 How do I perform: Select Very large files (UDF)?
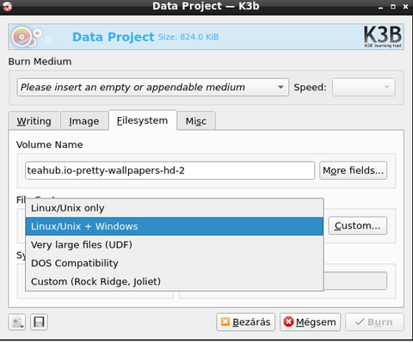(175, 245)
